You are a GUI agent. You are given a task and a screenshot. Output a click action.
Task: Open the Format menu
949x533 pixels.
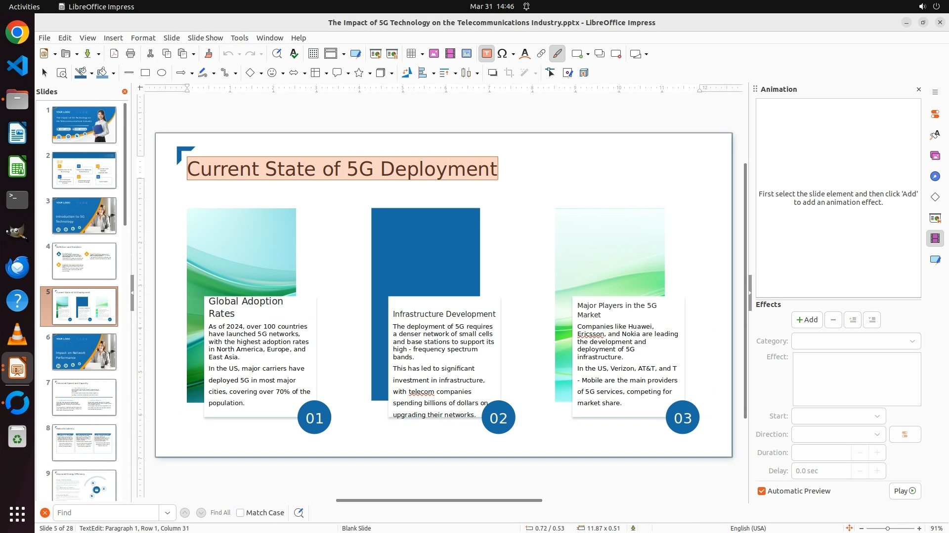tap(143, 38)
